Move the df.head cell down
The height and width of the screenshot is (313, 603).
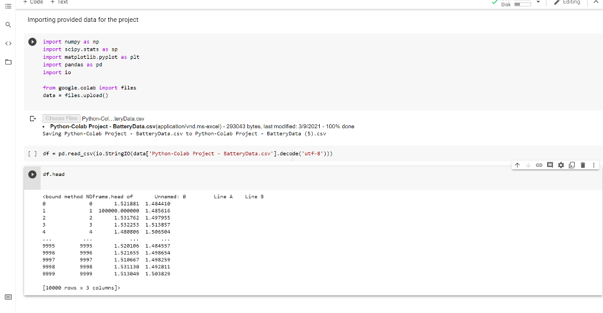coord(528,165)
